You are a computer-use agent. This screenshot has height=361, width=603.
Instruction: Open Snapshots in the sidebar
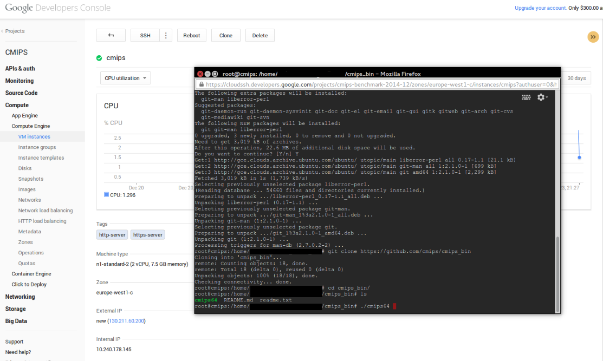pos(31,179)
